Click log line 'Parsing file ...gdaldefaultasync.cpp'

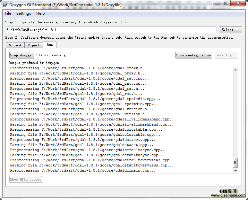(x=87, y=155)
